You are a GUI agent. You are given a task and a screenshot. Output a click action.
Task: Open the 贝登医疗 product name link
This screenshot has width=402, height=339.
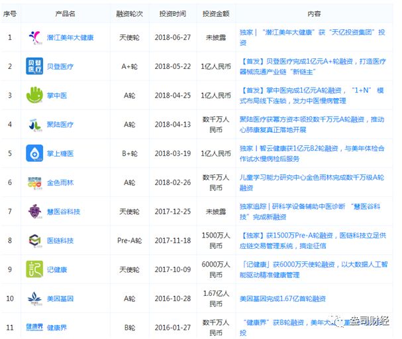(60, 66)
